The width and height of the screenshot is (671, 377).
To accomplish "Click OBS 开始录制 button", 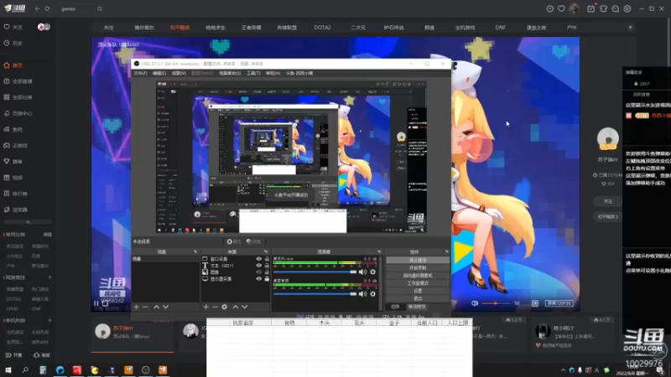I will pyautogui.click(x=418, y=267).
